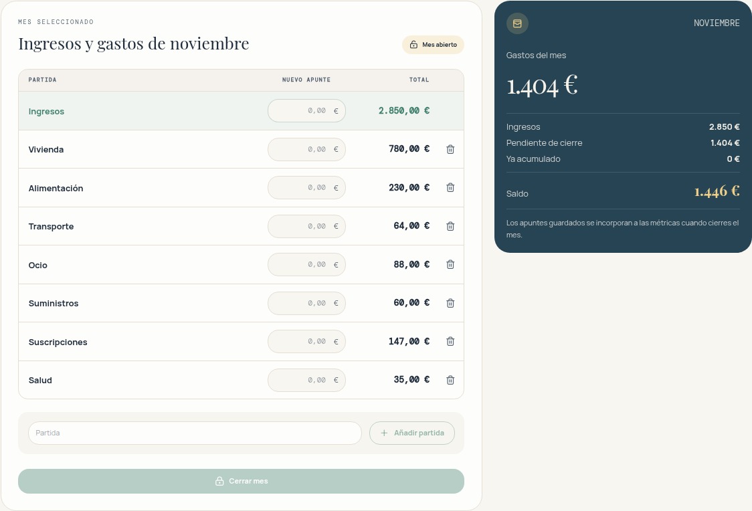The width and height of the screenshot is (752, 511).
Task: Focus the Vivienda new entry amount field
Action: (306, 149)
